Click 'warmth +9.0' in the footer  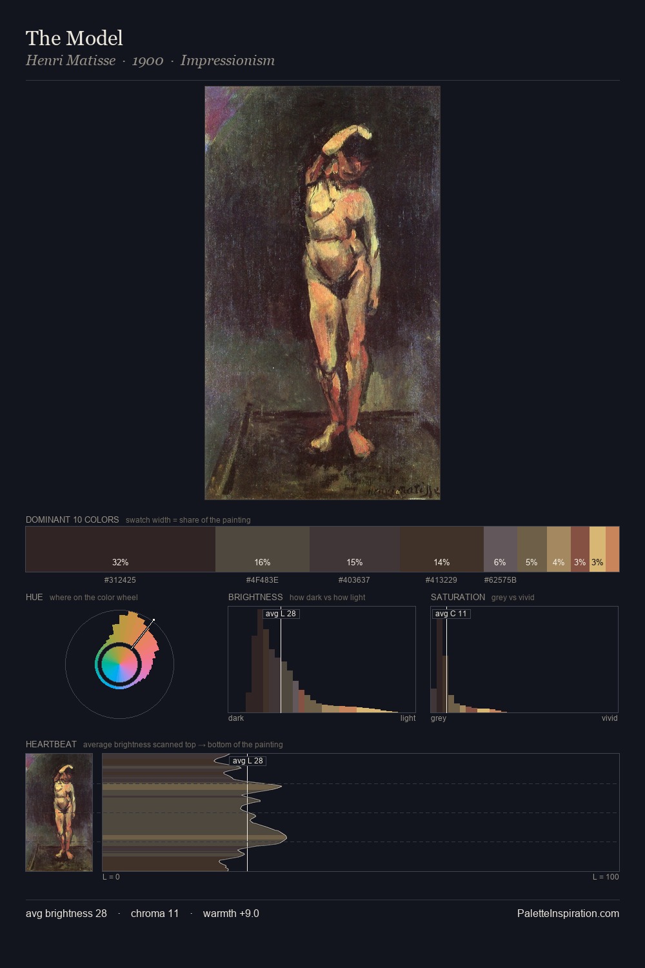231,913
